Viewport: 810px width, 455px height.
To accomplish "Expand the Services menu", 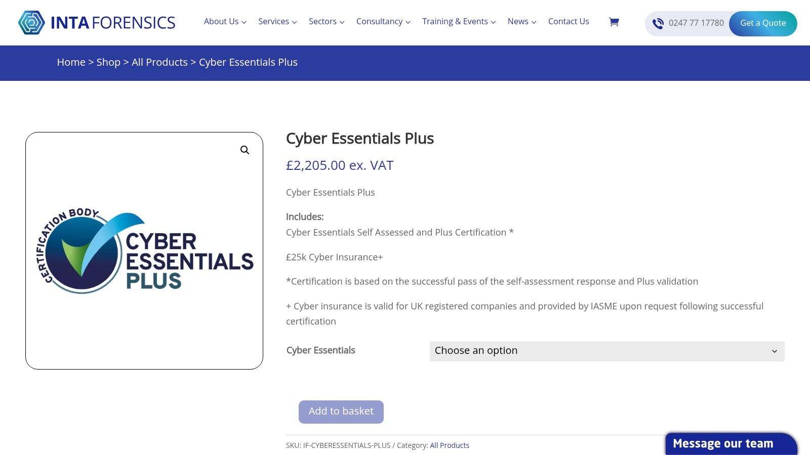I will pos(277,22).
